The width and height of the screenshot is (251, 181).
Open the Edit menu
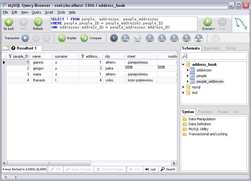coord(14,12)
